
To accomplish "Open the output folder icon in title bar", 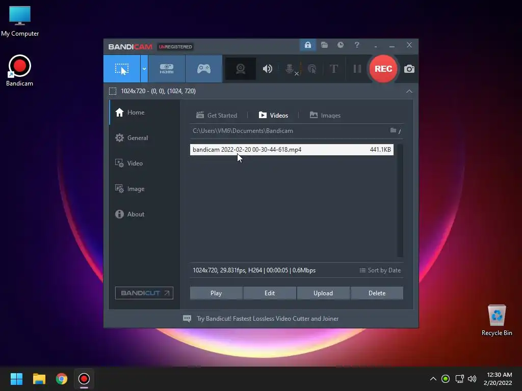I will (x=324, y=45).
